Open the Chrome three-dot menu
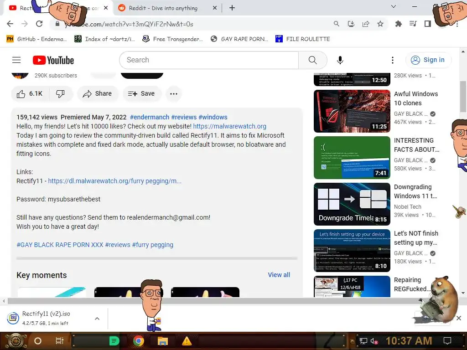This screenshot has height=350, width=467. [x=457, y=24]
